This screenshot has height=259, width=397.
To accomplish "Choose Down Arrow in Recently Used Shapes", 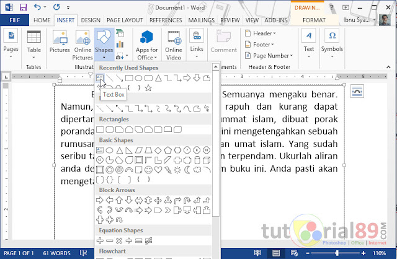I will click(x=197, y=78).
